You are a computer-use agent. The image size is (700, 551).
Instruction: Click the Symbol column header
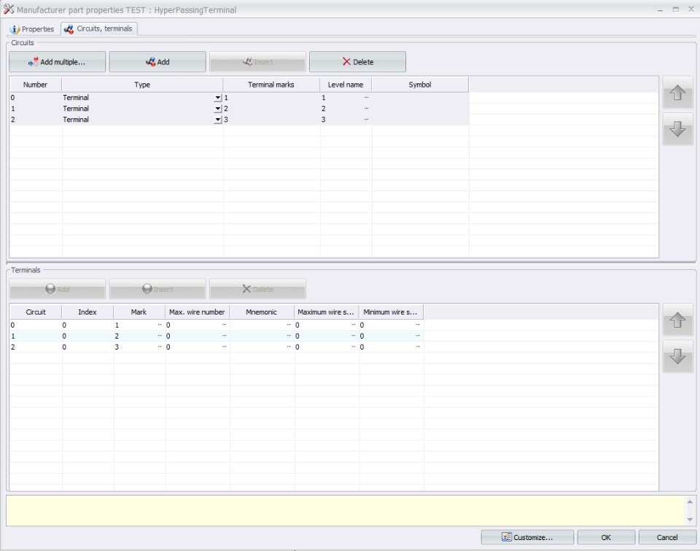(420, 85)
